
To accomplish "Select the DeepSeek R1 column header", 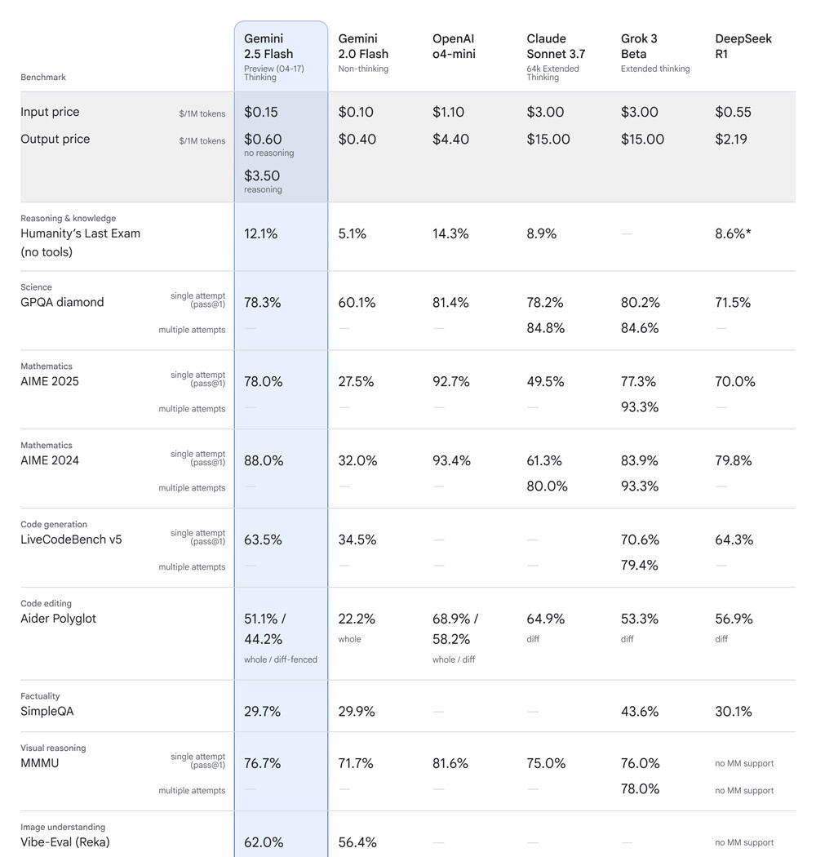I will pos(743,47).
